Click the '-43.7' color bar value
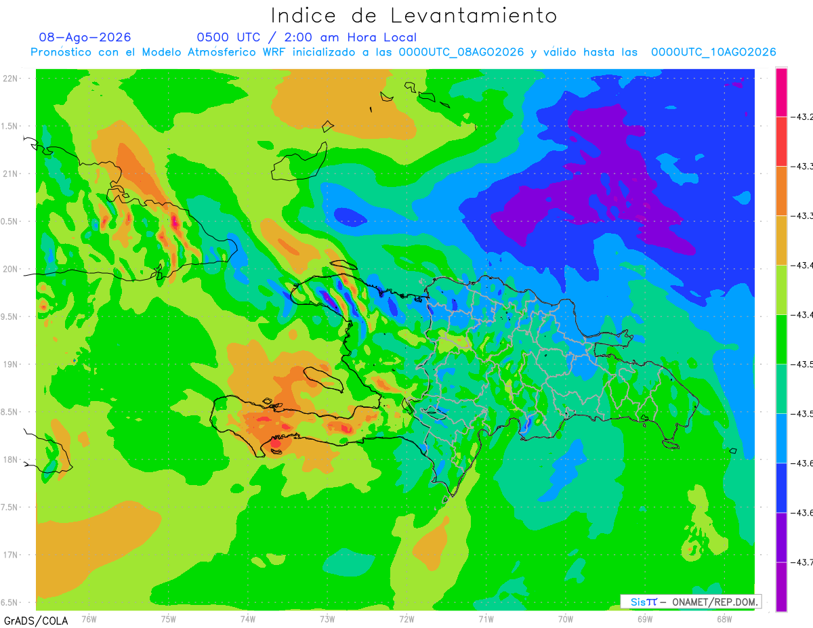This screenshot has height=628, width=813. coord(803,562)
